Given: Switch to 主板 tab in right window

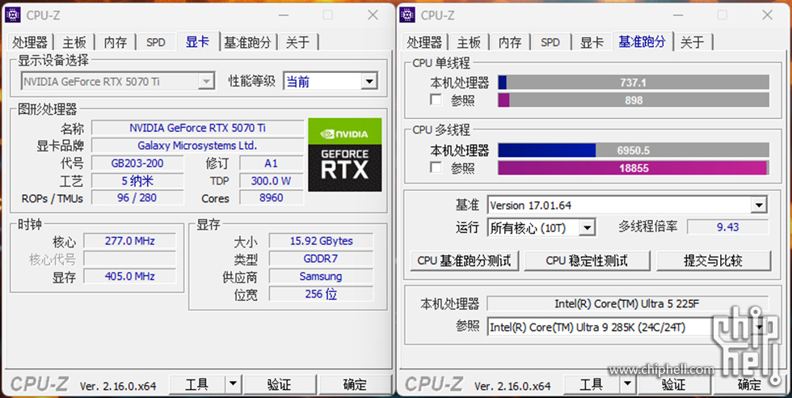Looking at the screenshot, I should (x=469, y=43).
